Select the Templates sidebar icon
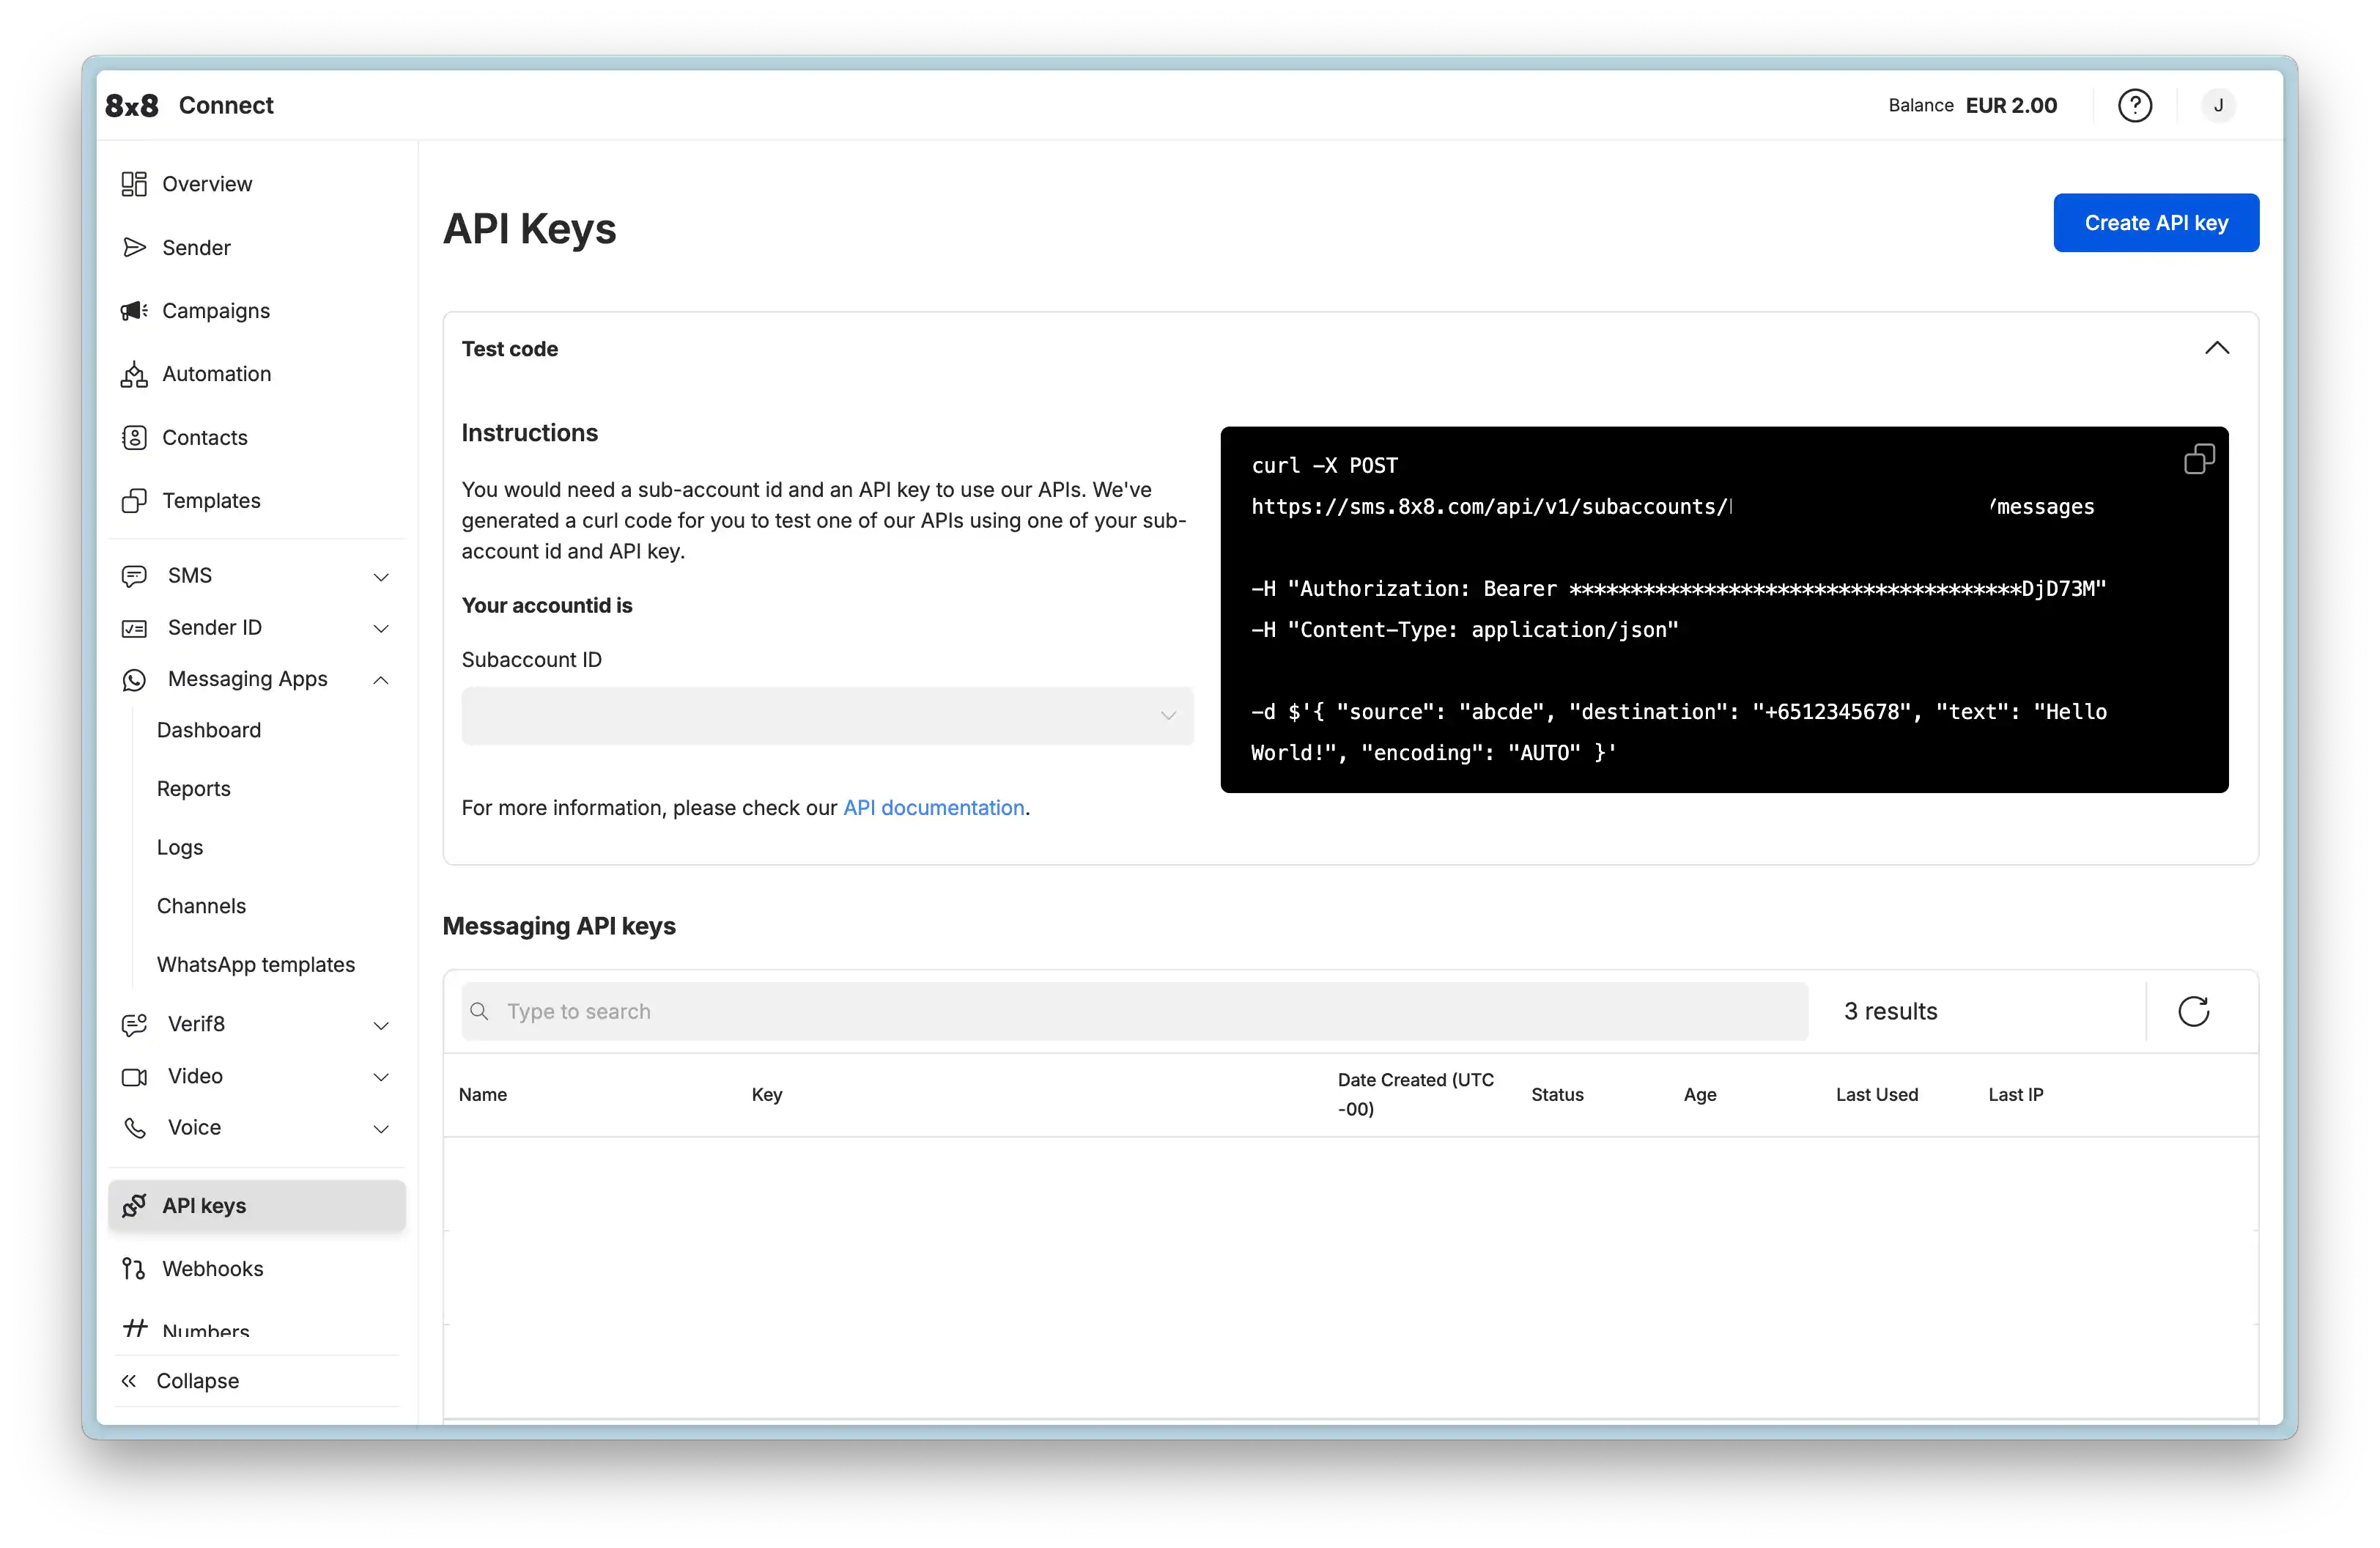Screen dimensions: 2380x1548 click(134, 500)
